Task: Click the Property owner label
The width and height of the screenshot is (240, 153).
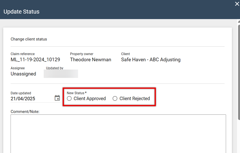Action: (x=82, y=54)
